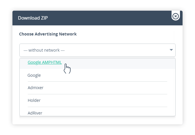This screenshot has width=195, height=135.
Task: Click the Choose Advertising Network label
Action: (x=48, y=34)
